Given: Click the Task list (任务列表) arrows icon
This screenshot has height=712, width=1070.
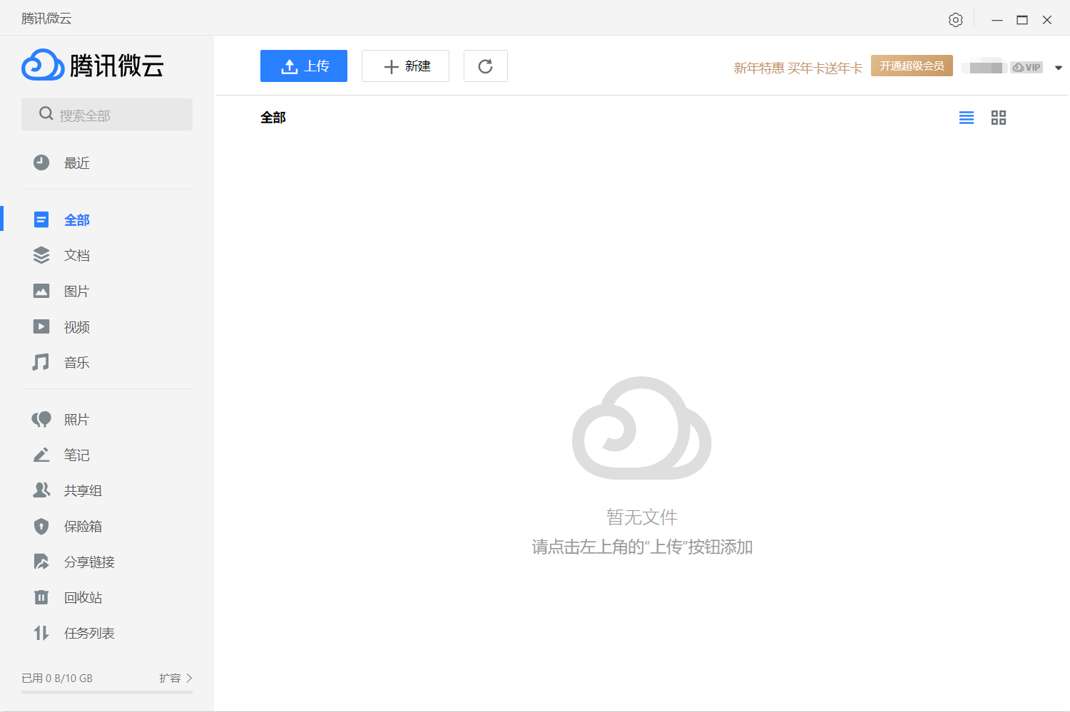Looking at the screenshot, I should point(41,633).
